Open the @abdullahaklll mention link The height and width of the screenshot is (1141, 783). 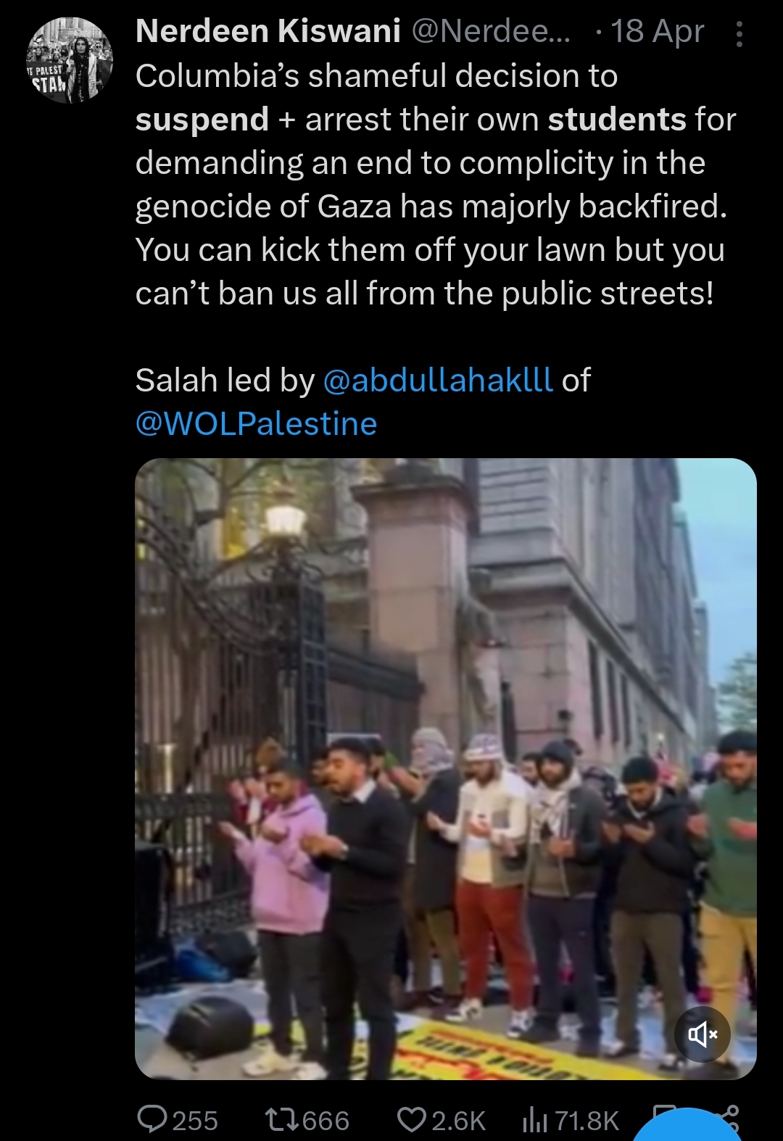pyautogui.click(x=437, y=380)
